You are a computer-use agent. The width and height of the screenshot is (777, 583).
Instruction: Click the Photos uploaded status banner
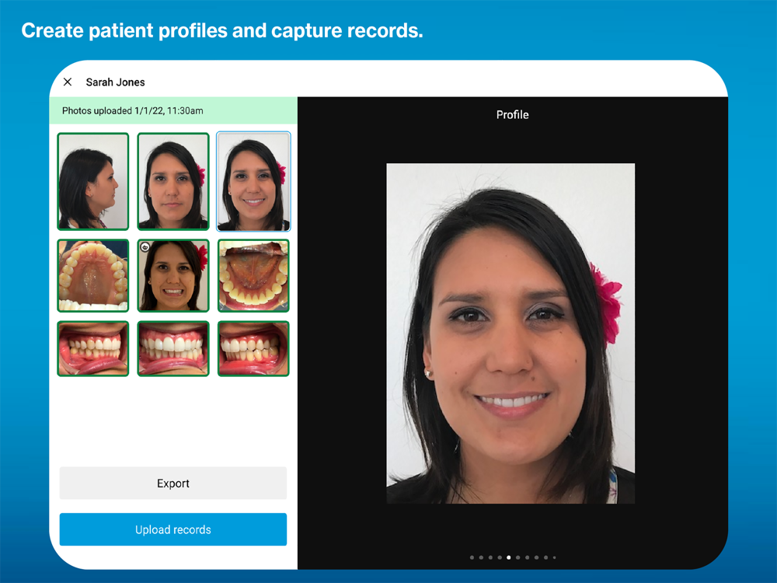tap(173, 110)
